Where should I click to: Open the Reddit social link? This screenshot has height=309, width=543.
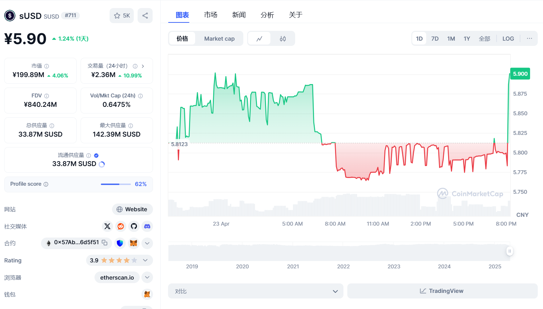click(x=121, y=226)
